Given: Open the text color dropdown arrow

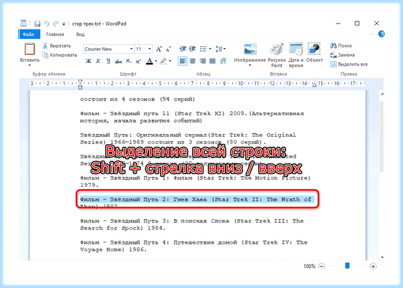Looking at the screenshot, I should (156, 61).
